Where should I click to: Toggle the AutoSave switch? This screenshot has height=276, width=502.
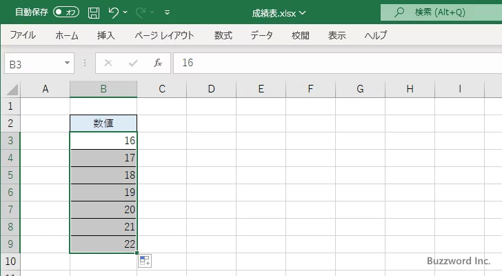coord(66,12)
